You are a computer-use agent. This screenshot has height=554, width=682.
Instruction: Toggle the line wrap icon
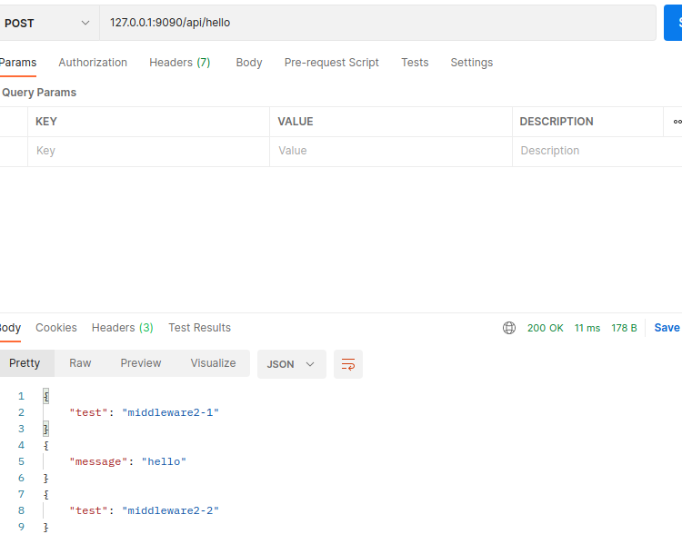(348, 364)
